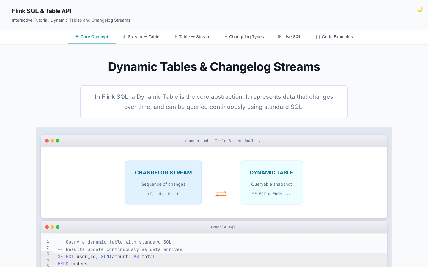
Task: Go to the Live SQL tab
Action: 292,37
